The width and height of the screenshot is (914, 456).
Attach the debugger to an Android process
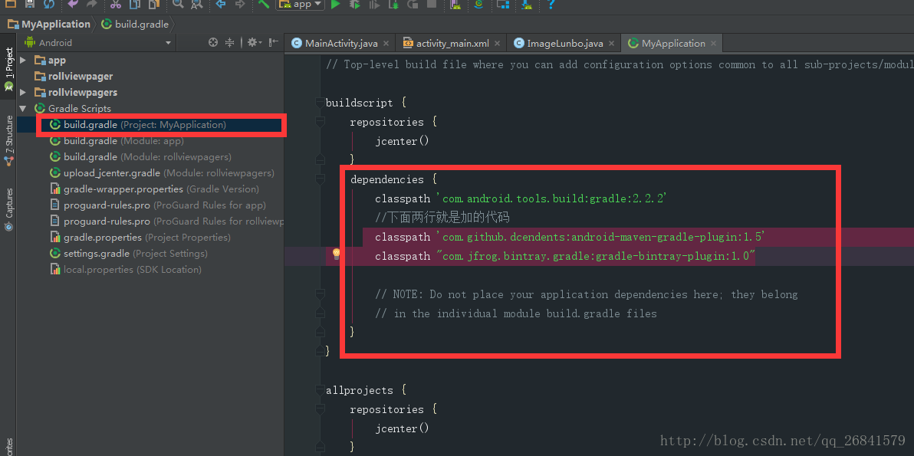point(394,4)
